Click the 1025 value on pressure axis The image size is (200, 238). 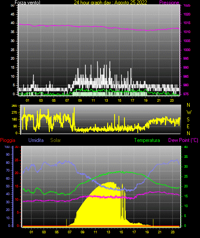click(x=187, y=6)
